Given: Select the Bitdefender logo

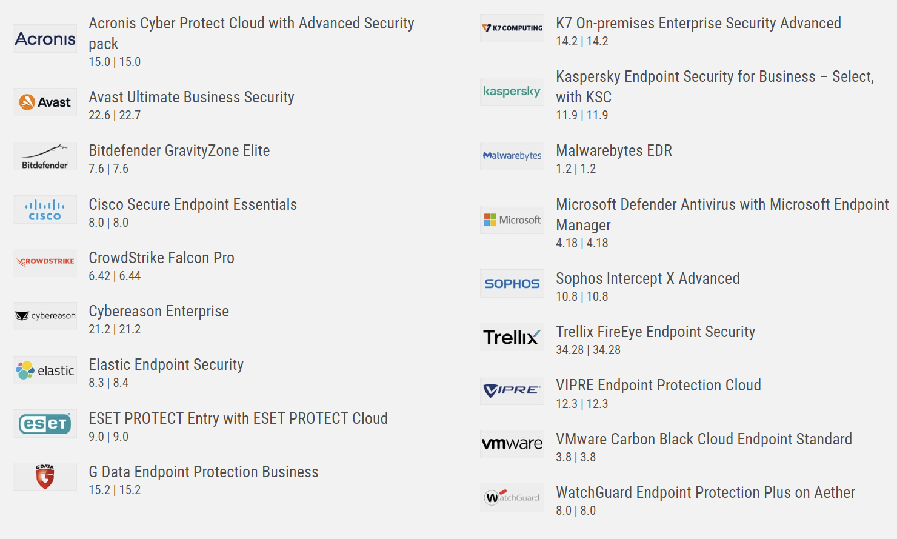Looking at the screenshot, I should click(x=45, y=156).
